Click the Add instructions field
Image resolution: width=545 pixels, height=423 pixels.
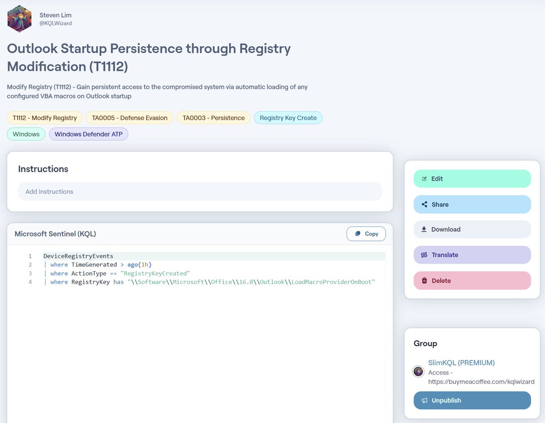pos(200,192)
